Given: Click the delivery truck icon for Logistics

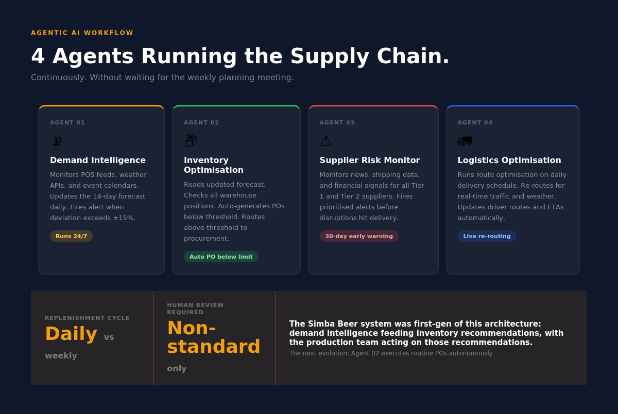Looking at the screenshot, I should tap(465, 140).
